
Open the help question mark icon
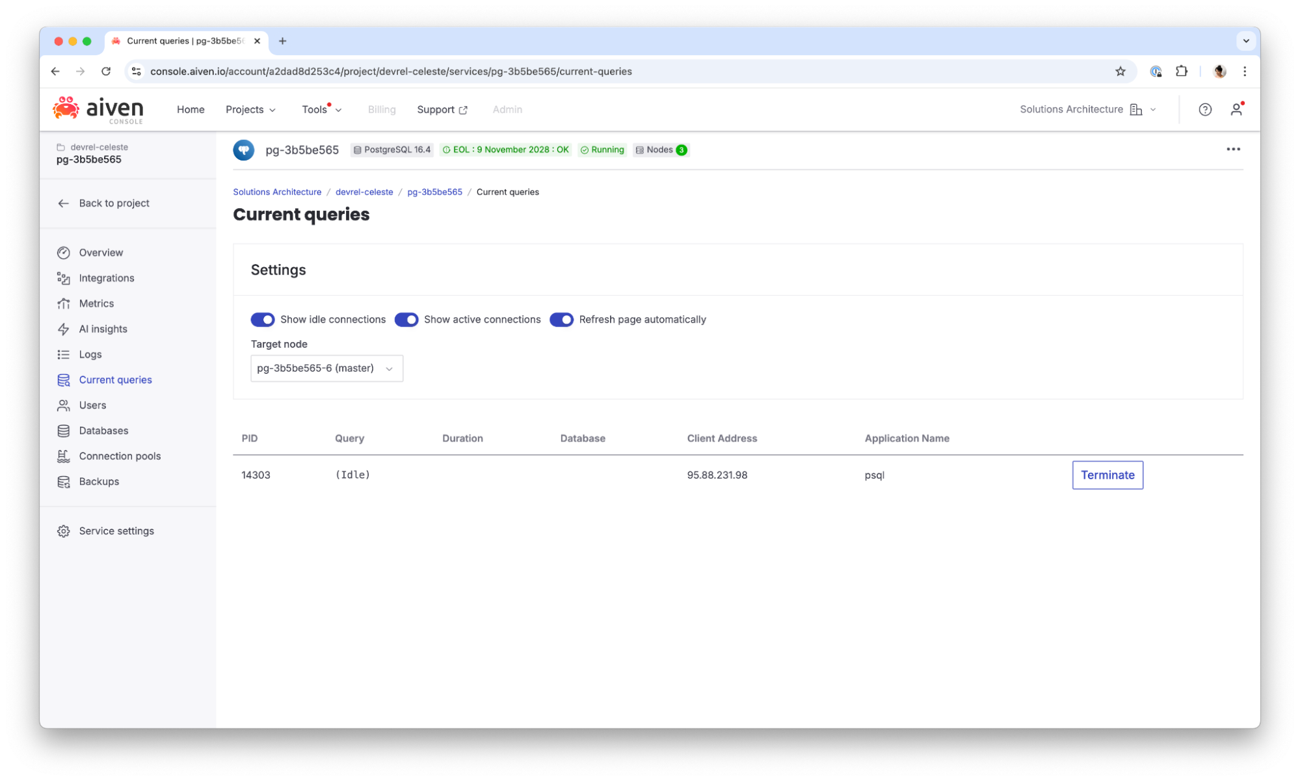click(x=1204, y=110)
